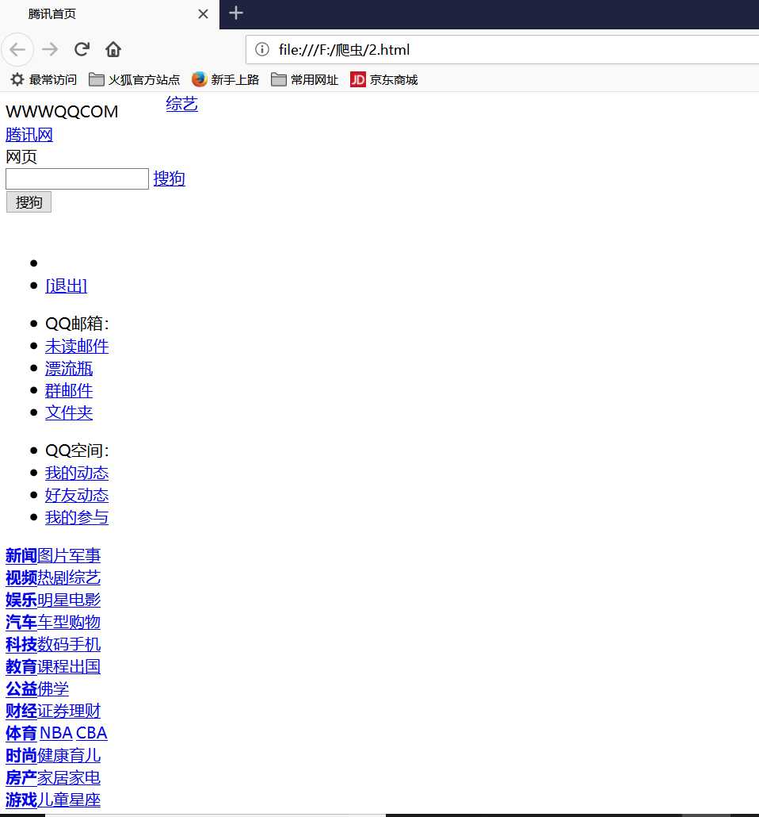Click the 数码 link

coord(53,645)
